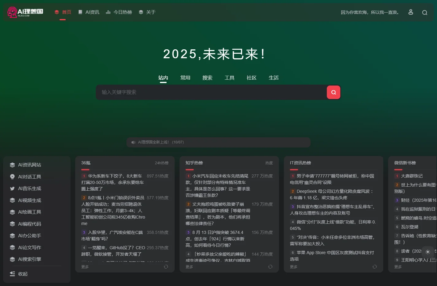Click the AI论文写作 sidebar icon
The height and width of the screenshot is (286, 437).
12,247
